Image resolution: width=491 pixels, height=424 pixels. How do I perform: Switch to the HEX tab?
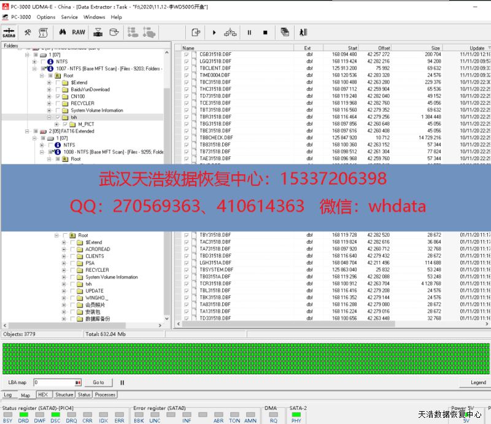[x=42, y=395]
